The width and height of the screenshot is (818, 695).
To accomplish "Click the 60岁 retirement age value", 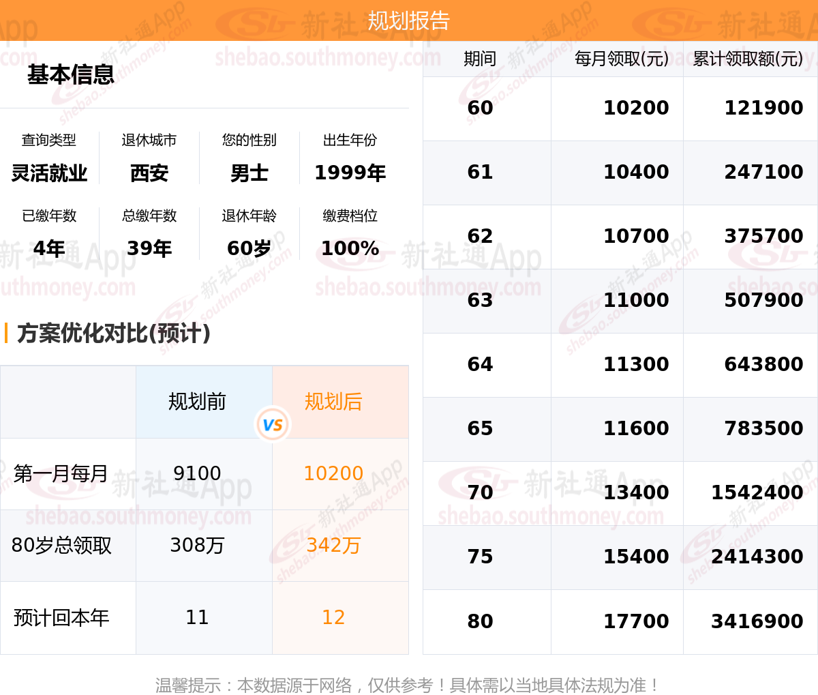I will point(249,248).
